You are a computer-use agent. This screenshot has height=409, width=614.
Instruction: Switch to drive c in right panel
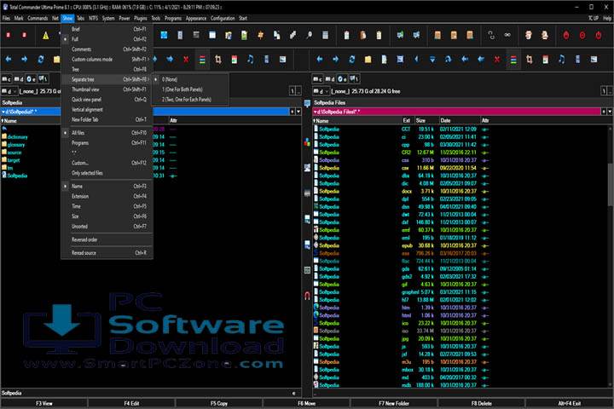[x=318, y=79]
